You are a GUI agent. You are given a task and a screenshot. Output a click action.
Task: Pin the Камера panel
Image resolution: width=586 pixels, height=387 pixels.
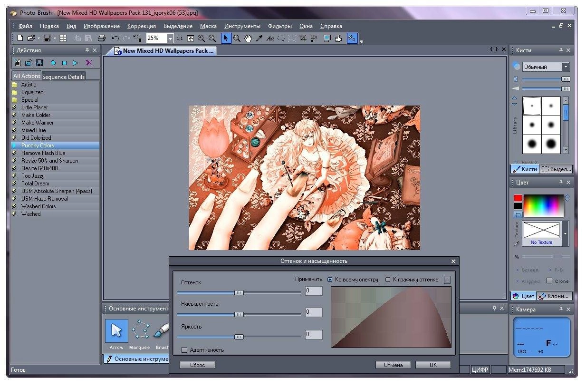click(561, 309)
